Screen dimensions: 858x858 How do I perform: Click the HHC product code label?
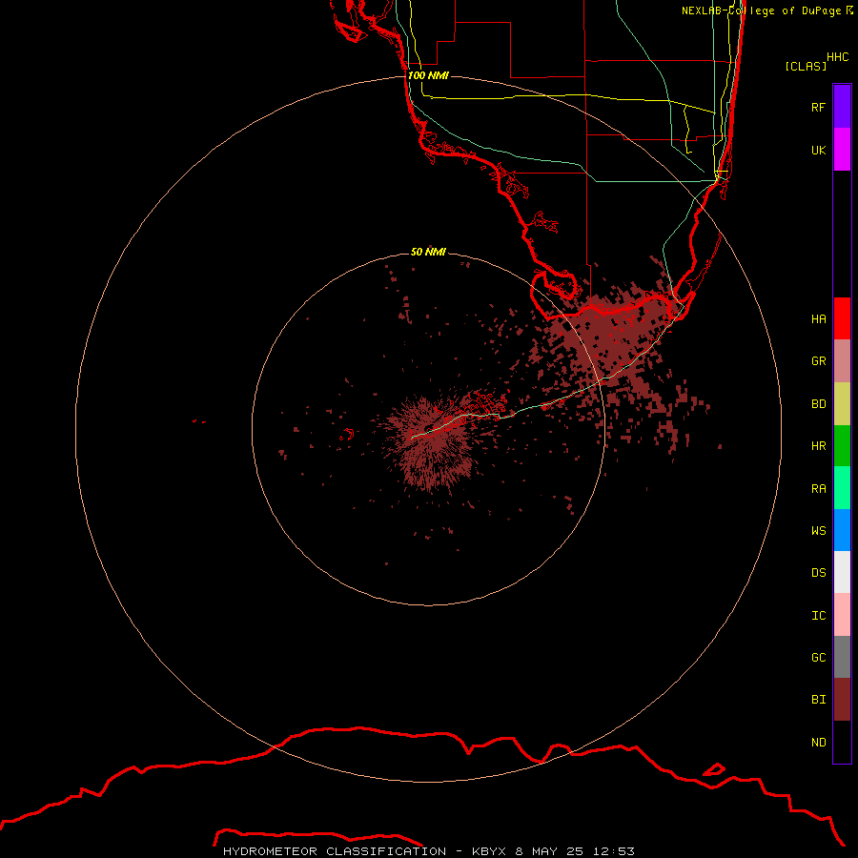coord(838,57)
